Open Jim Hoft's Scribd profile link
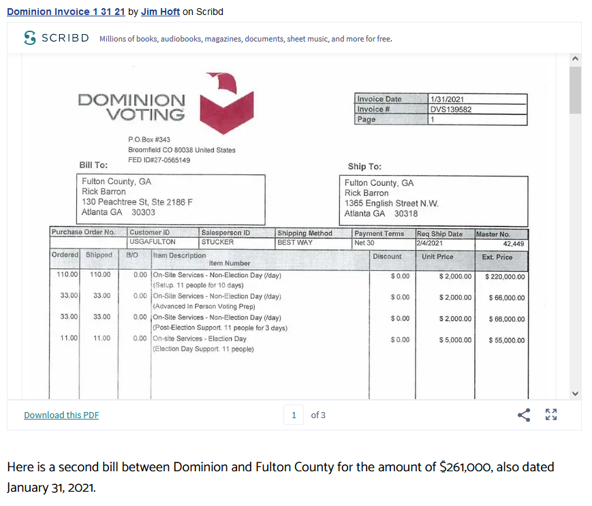Screen dimensions: 592x506 (160, 12)
